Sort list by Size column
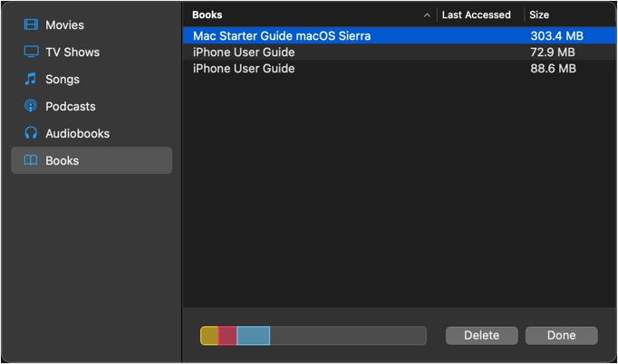The height and width of the screenshot is (364, 618). [x=539, y=15]
